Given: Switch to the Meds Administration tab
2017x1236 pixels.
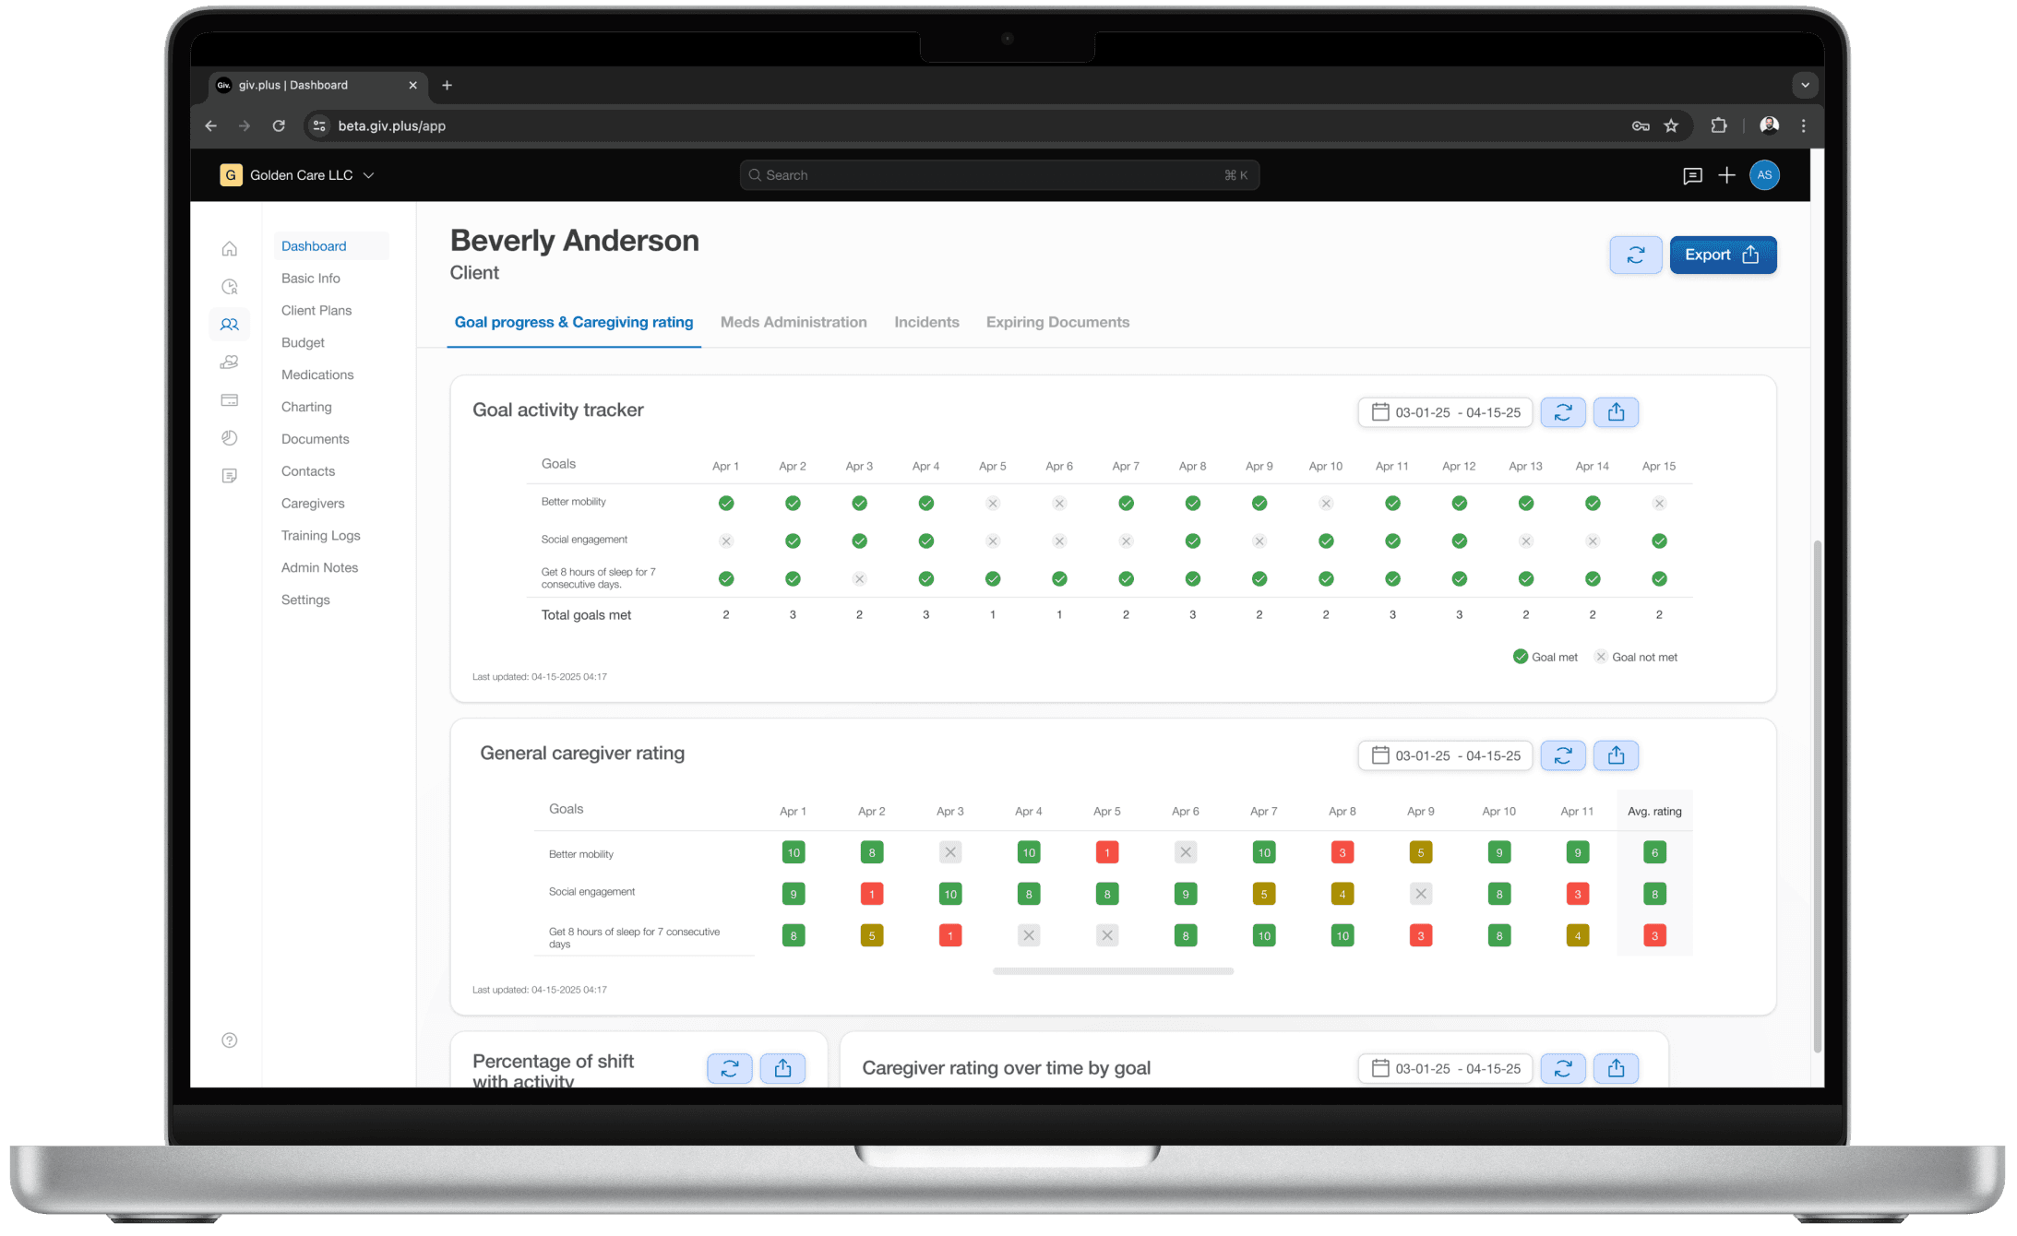Looking at the screenshot, I should [x=793, y=322].
